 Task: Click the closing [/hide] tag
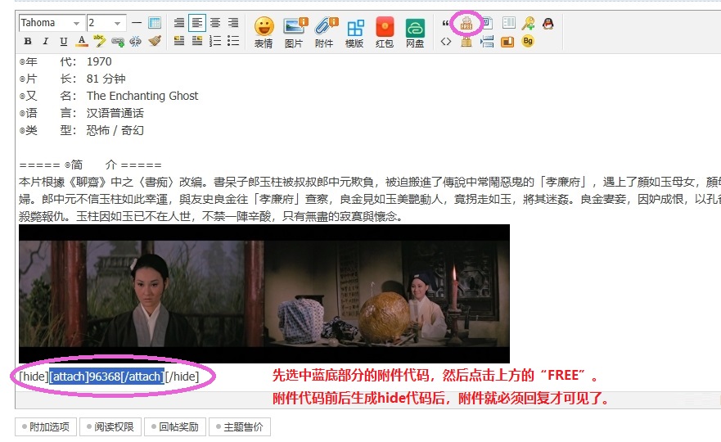182,377
